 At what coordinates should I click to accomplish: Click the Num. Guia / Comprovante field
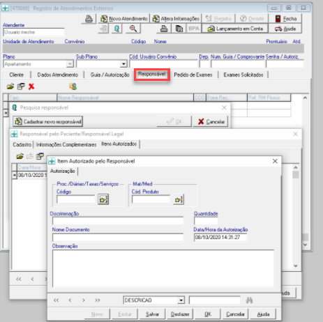tap(238, 64)
